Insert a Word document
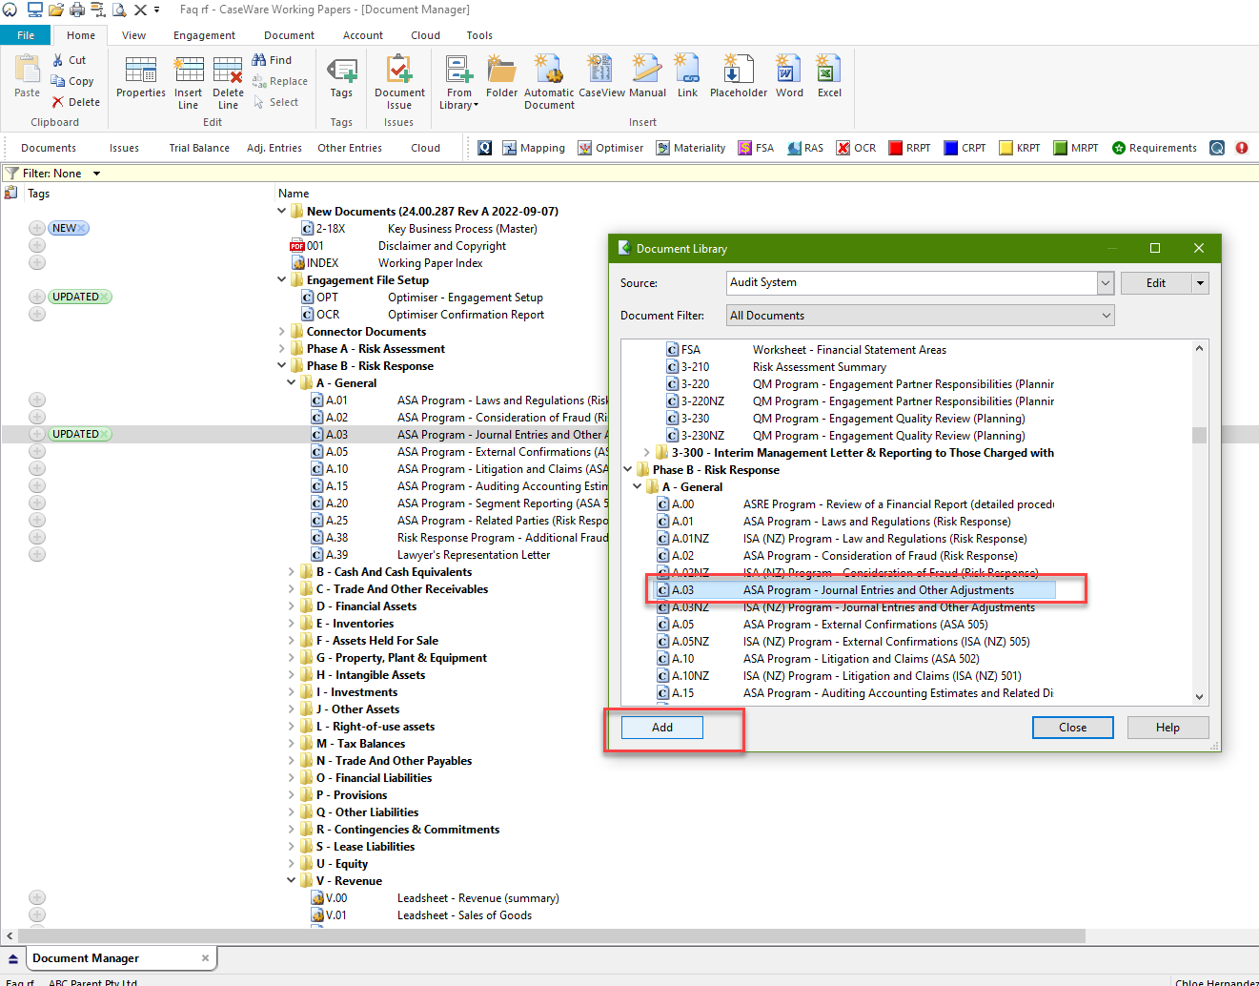Image resolution: width=1259 pixels, height=986 pixels. 789,76
